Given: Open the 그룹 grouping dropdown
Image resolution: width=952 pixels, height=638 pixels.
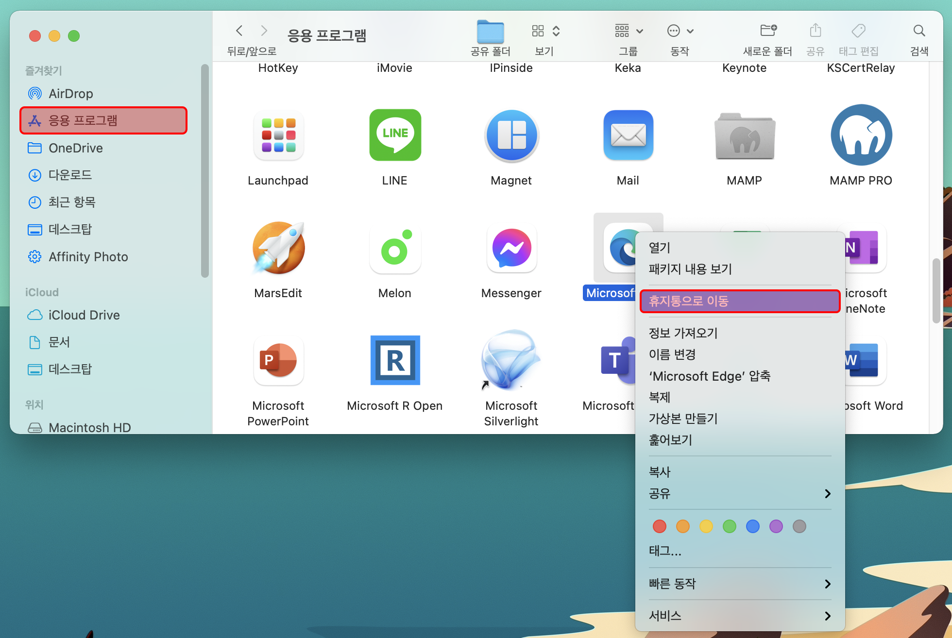Looking at the screenshot, I should coord(629,31).
